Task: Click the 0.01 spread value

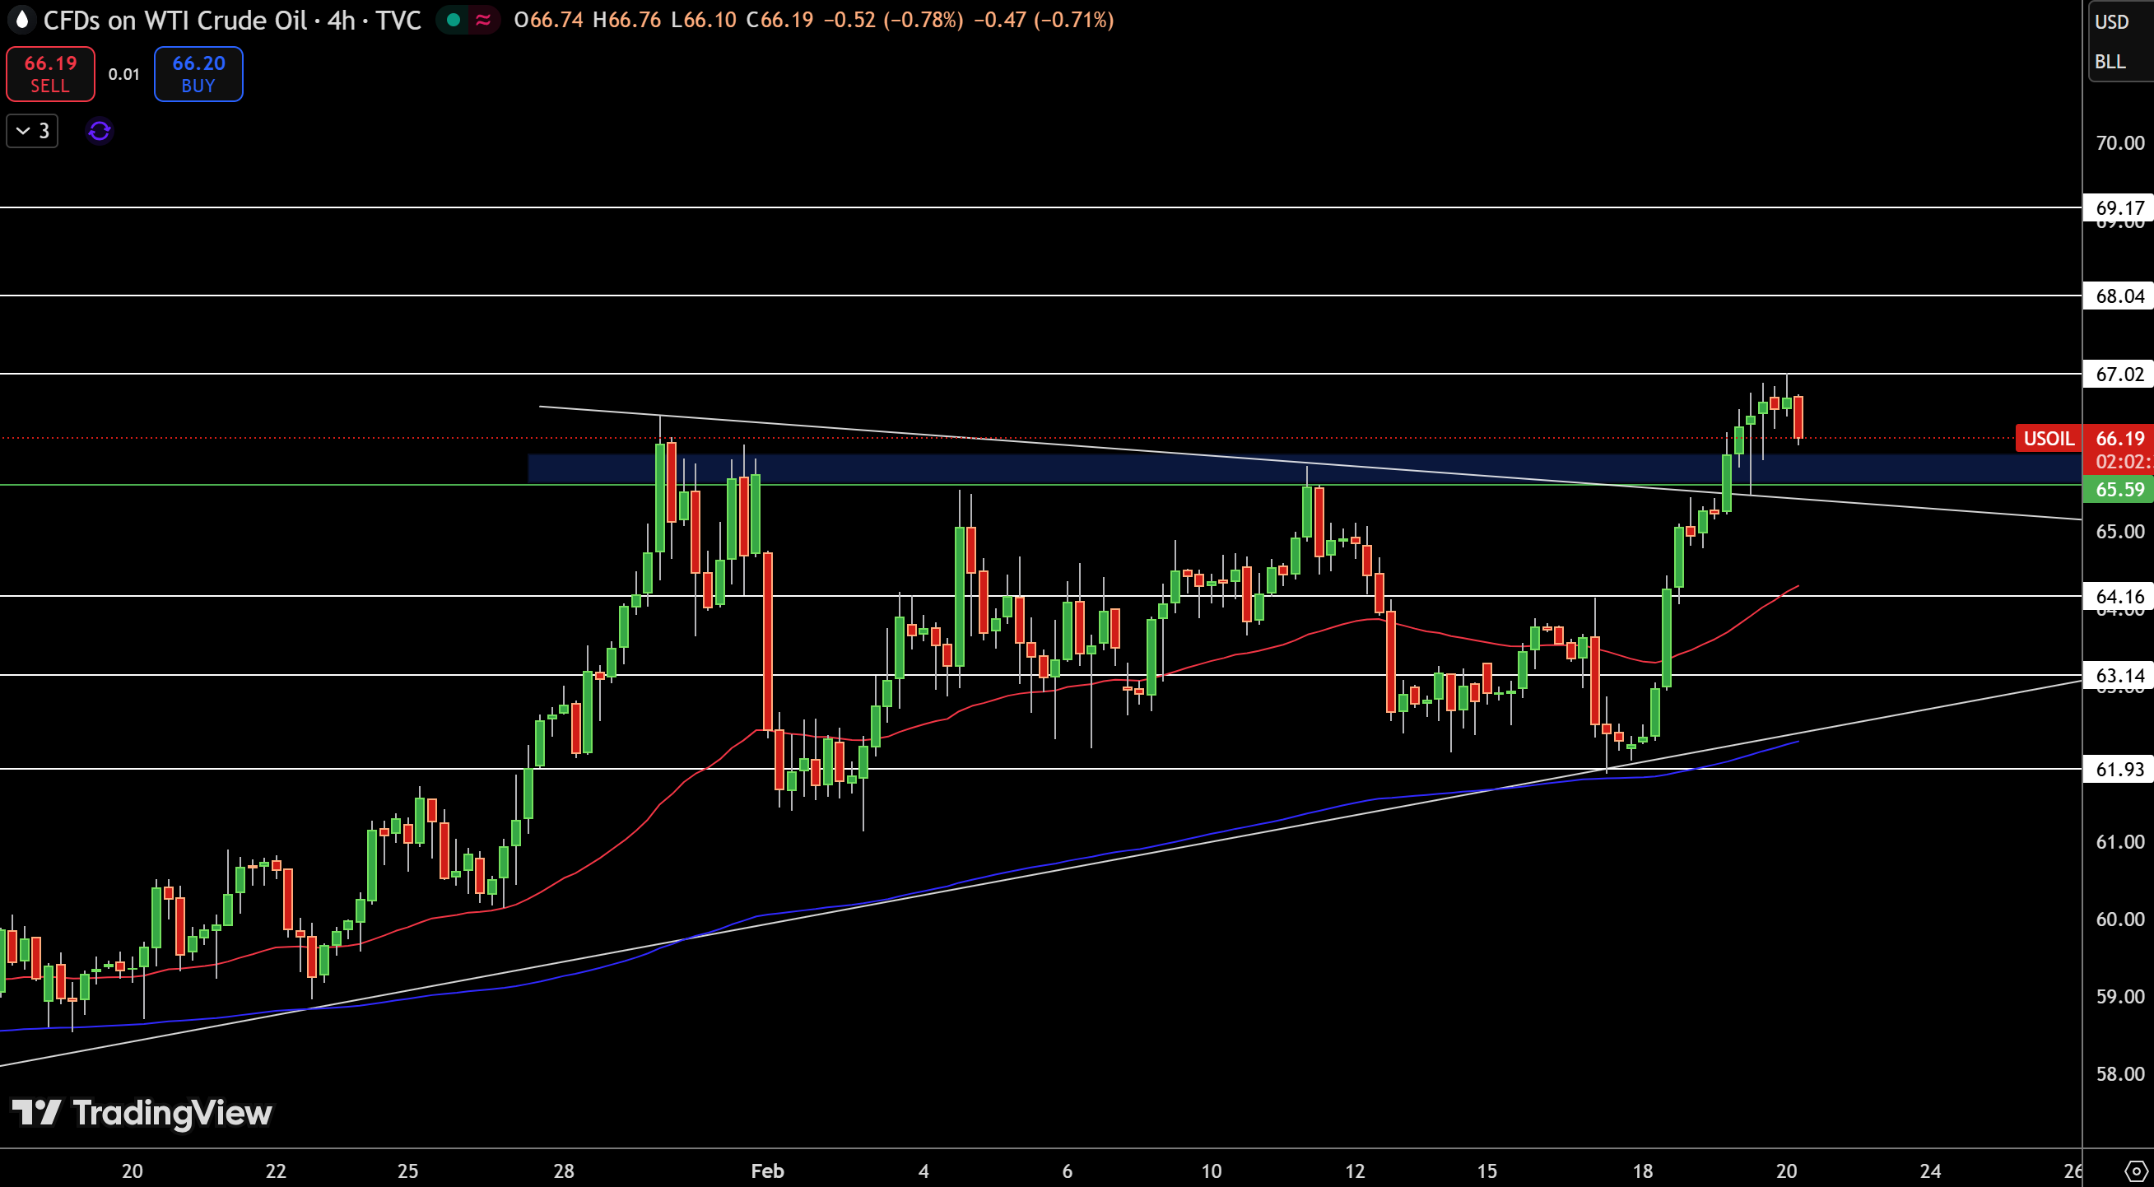Action: pos(123,73)
